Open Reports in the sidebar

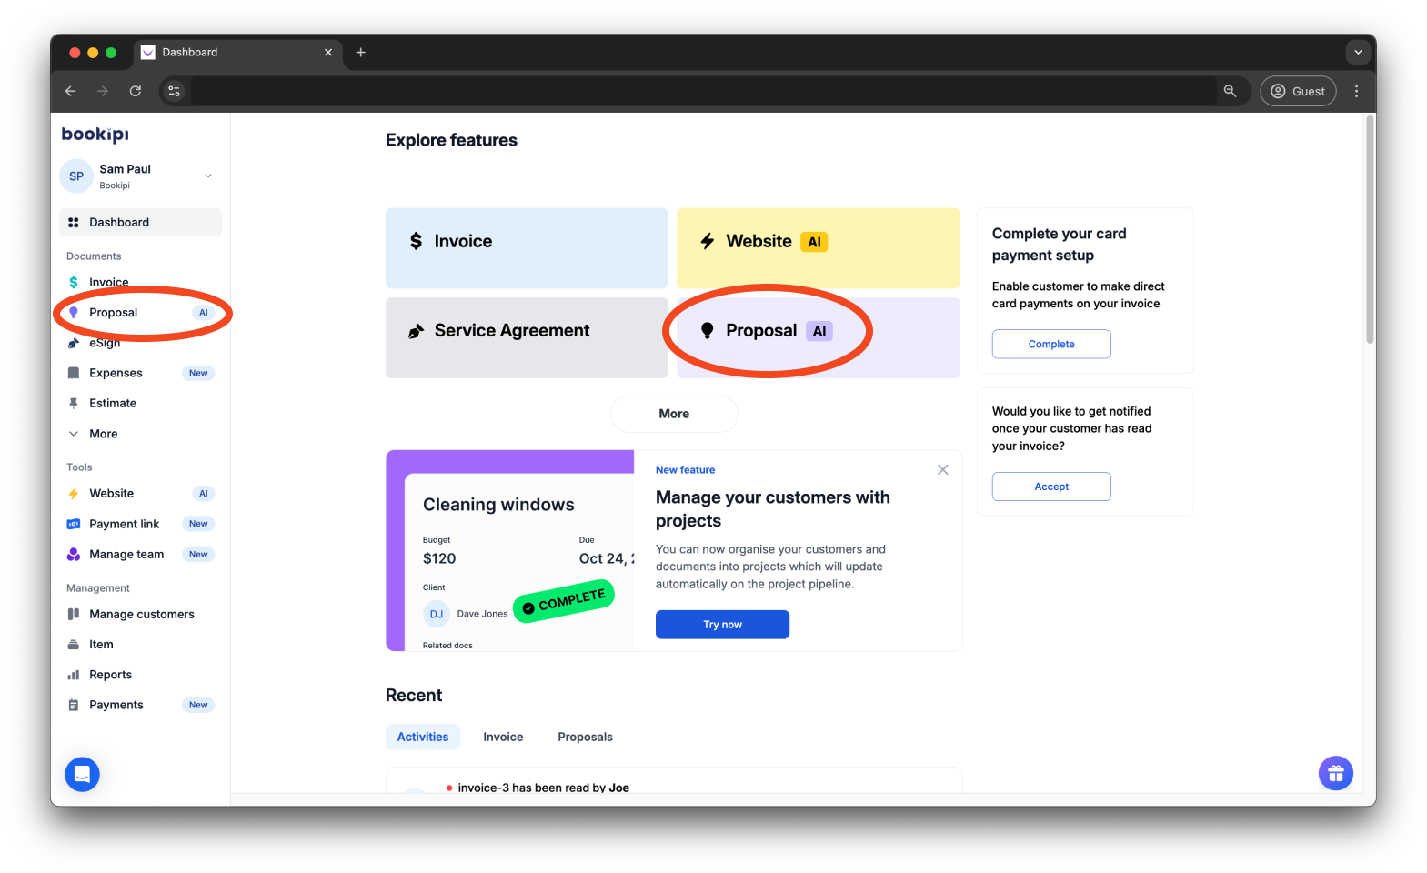click(141, 675)
